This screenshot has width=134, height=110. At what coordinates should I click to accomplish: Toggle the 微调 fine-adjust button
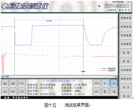97,83
